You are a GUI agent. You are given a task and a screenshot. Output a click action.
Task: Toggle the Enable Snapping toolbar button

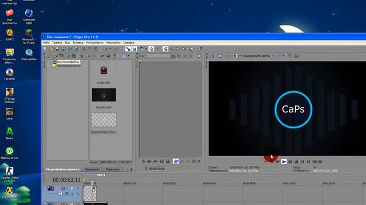(x=128, y=49)
